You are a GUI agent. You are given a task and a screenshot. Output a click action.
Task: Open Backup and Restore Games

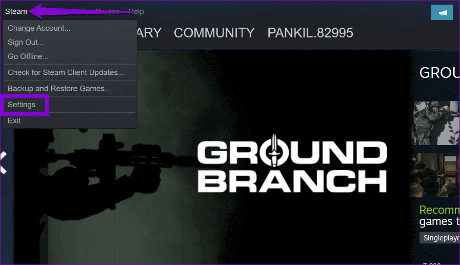(70, 89)
